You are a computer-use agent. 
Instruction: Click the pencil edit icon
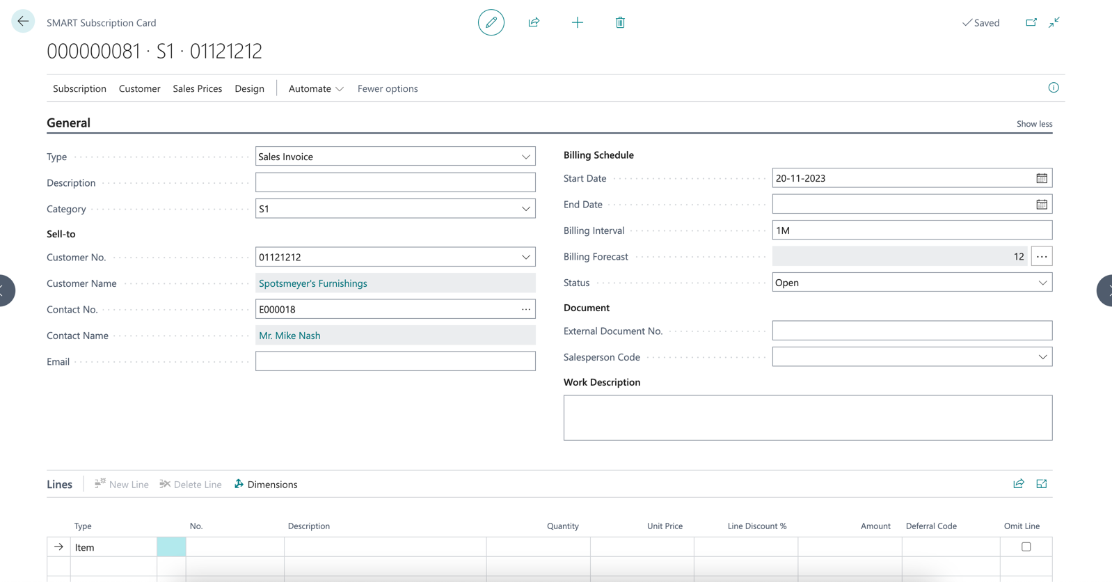pyautogui.click(x=491, y=22)
